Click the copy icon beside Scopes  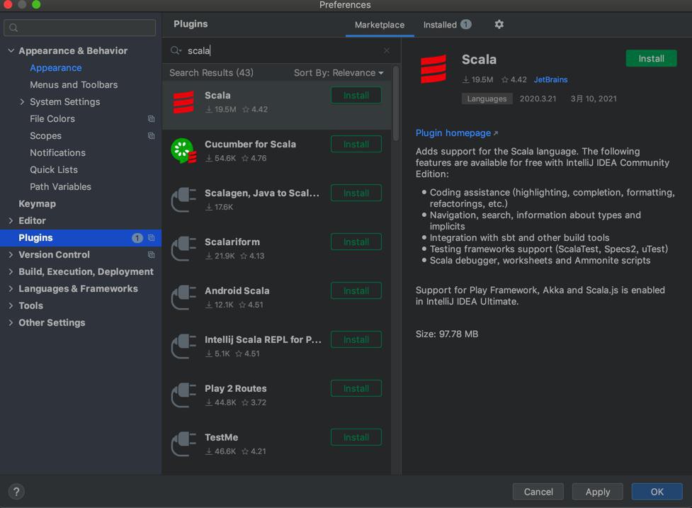click(152, 136)
